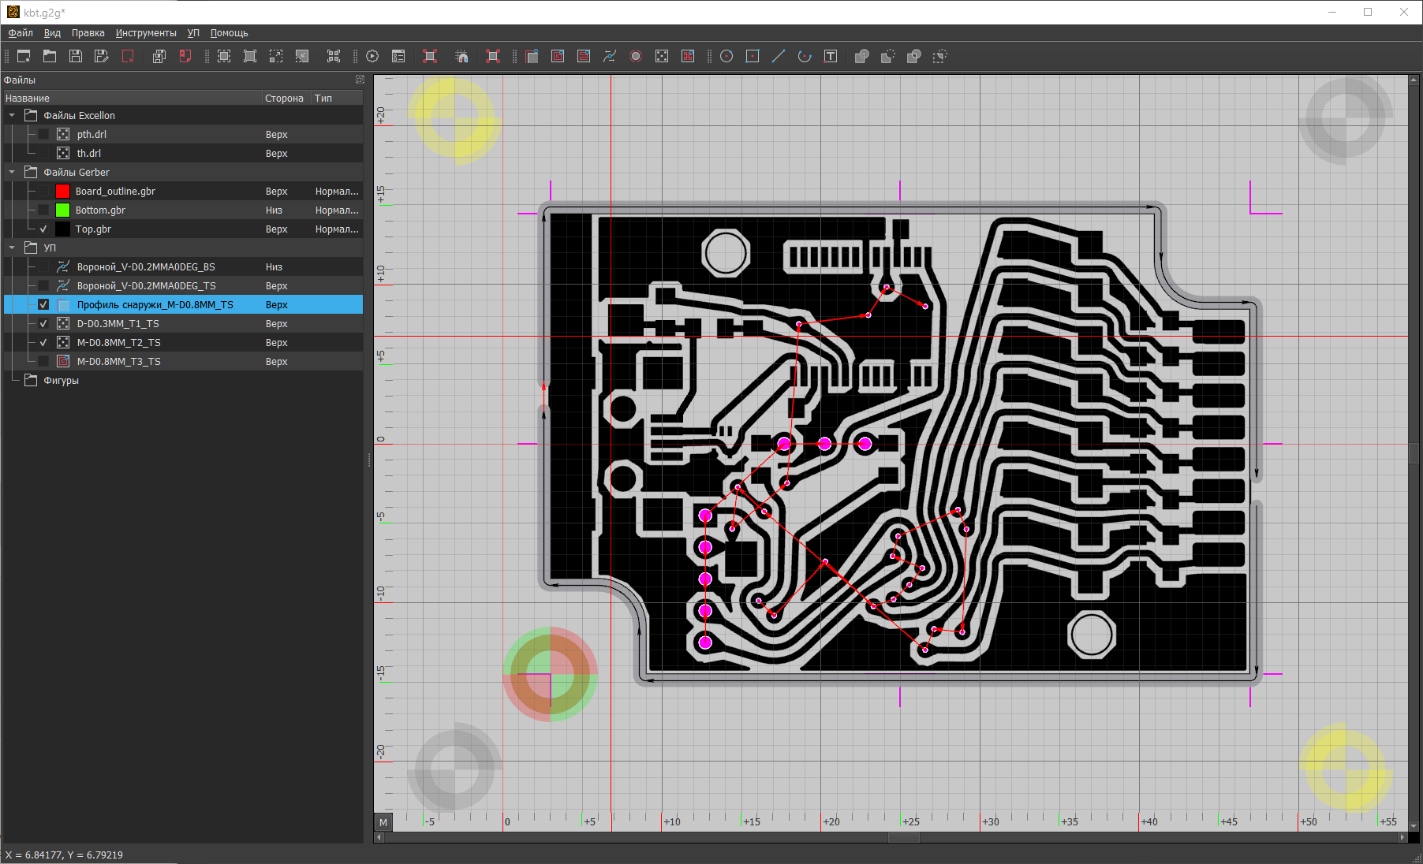The width and height of the screenshot is (1423, 864).
Task: Select the Drill toolpath icon
Action: point(662,56)
